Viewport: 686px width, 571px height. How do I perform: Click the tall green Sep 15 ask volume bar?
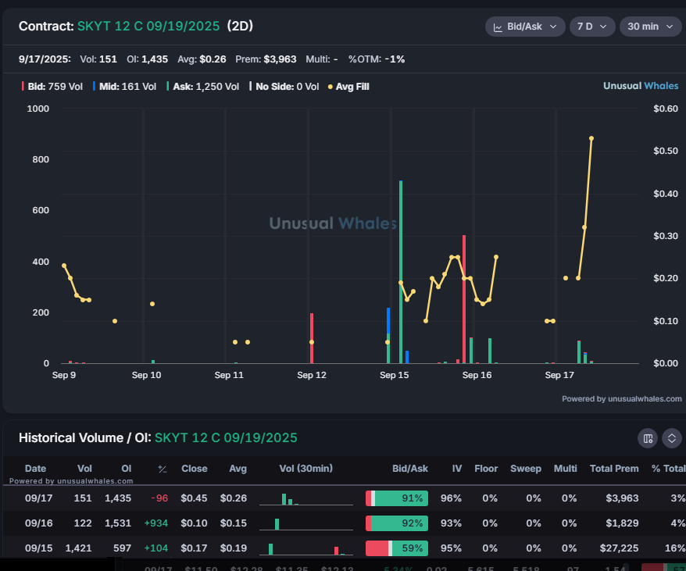tap(401, 272)
